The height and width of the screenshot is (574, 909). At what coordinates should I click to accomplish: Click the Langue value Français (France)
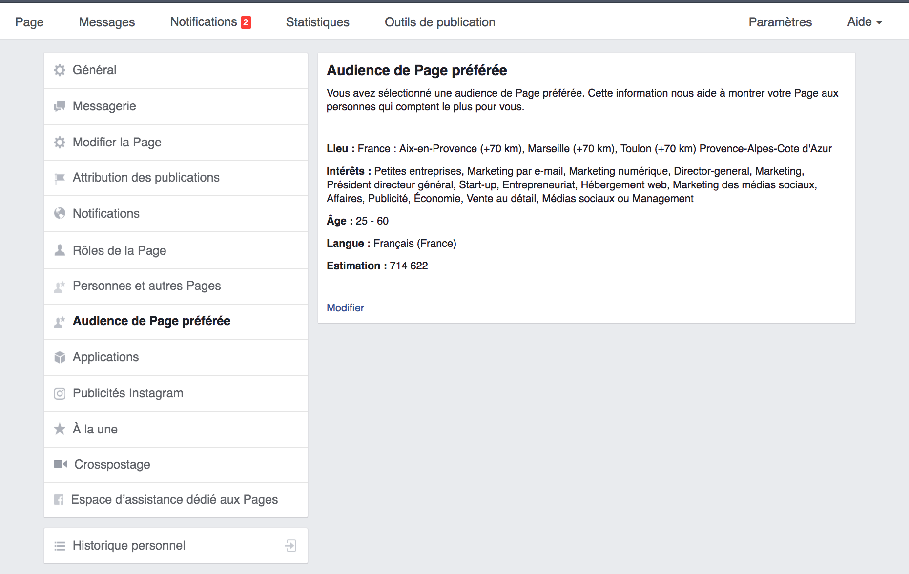[415, 244]
